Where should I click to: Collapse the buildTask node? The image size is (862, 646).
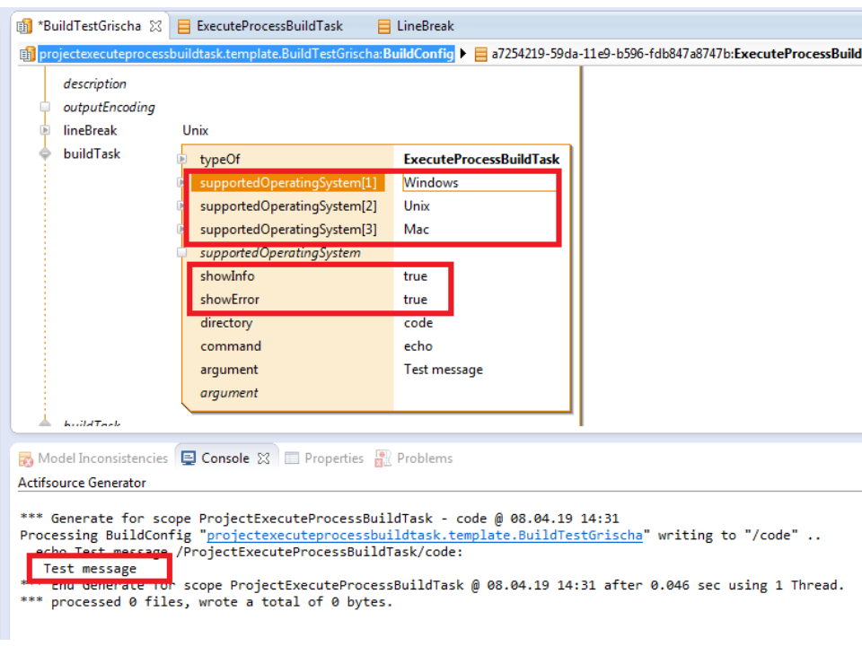45,154
